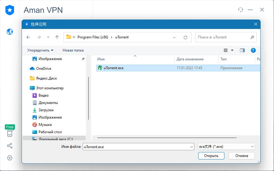Viewport: 274px width, 171px height.
Task: Sort files by Имя column
Action: click(x=101, y=59)
